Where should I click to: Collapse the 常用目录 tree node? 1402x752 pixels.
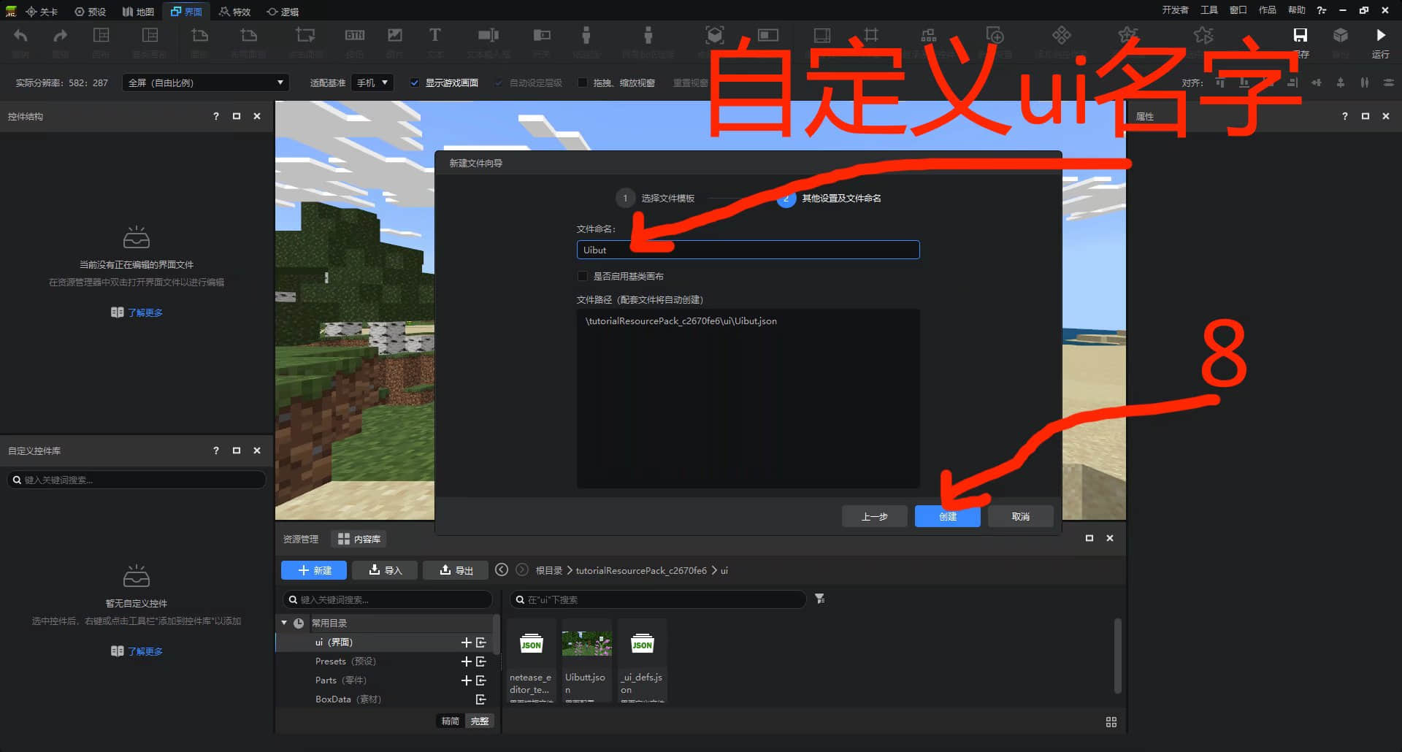[284, 623]
